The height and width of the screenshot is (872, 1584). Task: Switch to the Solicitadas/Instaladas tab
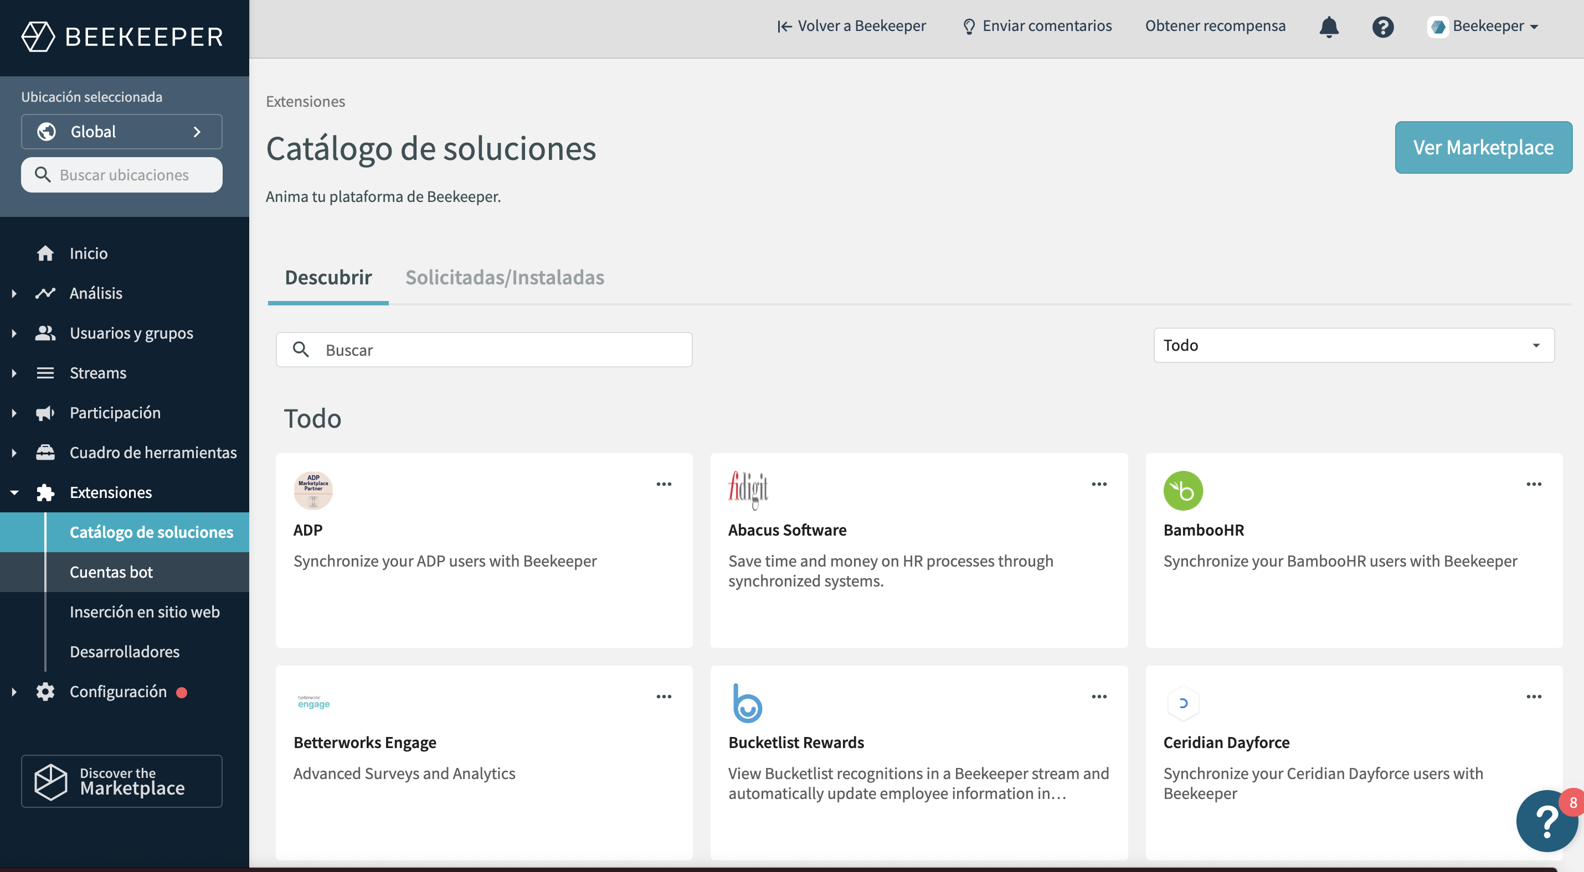[x=504, y=278]
